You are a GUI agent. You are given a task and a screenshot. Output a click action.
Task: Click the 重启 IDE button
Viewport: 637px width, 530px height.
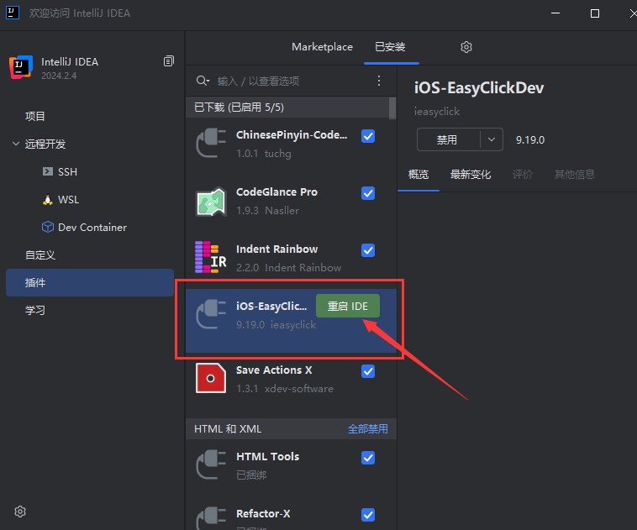tap(348, 307)
